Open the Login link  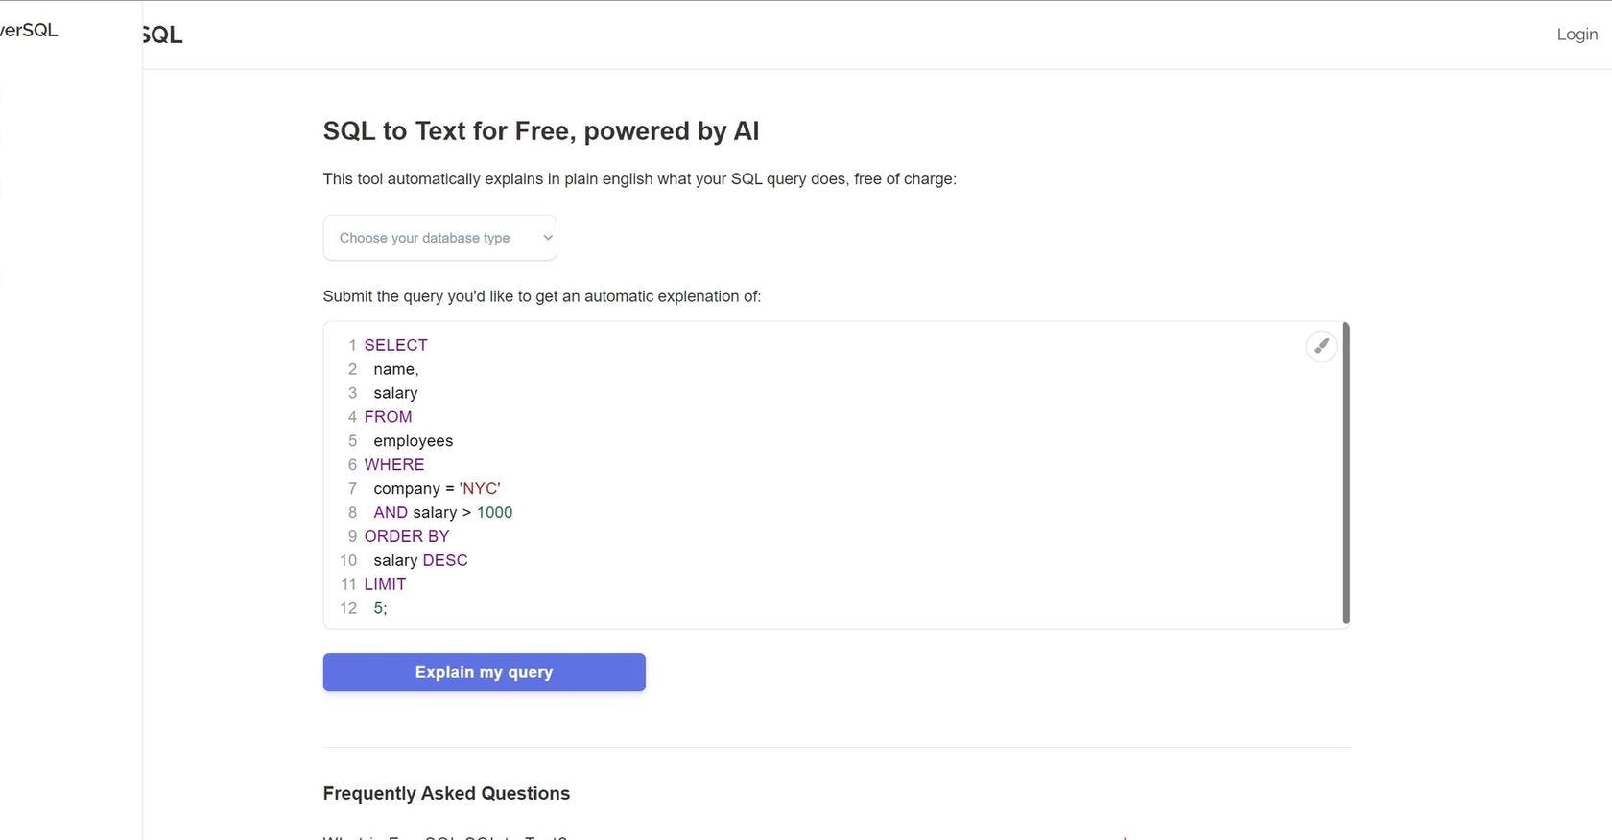(x=1576, y=35)
